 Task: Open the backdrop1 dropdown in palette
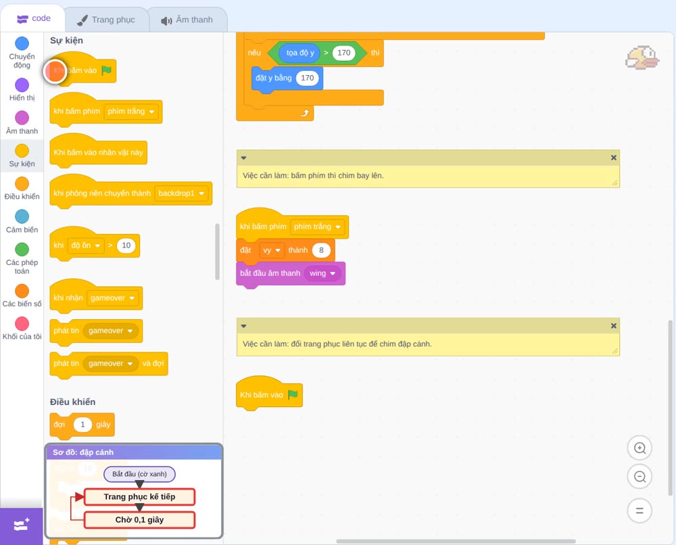pos(181,193)
